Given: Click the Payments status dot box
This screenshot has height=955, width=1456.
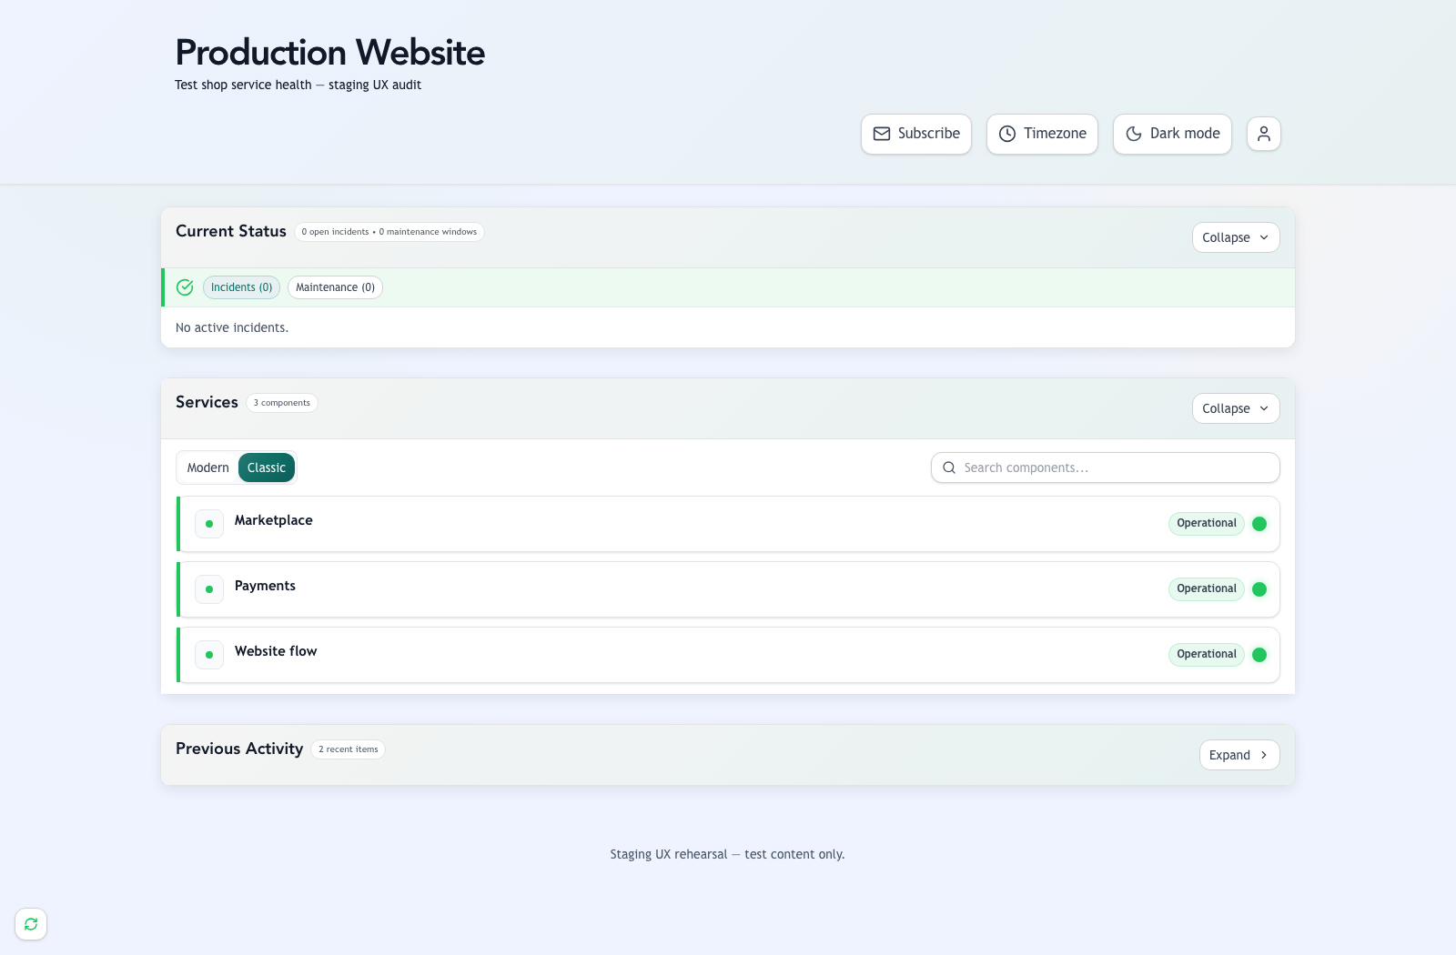Looking at the screenshot, I should click(x=209, y=589).
